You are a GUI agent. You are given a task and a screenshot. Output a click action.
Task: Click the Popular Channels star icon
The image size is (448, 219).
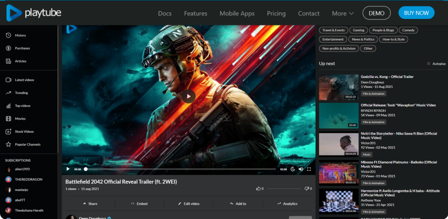tap(8, 145)
